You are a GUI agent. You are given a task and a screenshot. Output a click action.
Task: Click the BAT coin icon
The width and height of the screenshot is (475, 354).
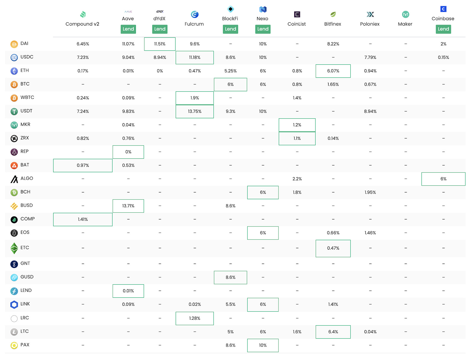14,165
